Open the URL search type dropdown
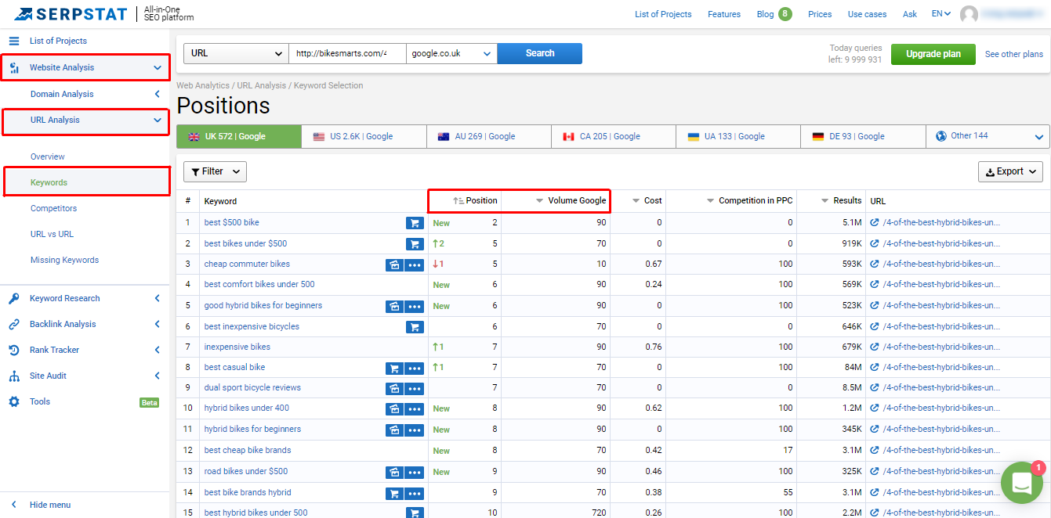The width and height of the screenshot is (1051, 518). [x=236, y=53]
